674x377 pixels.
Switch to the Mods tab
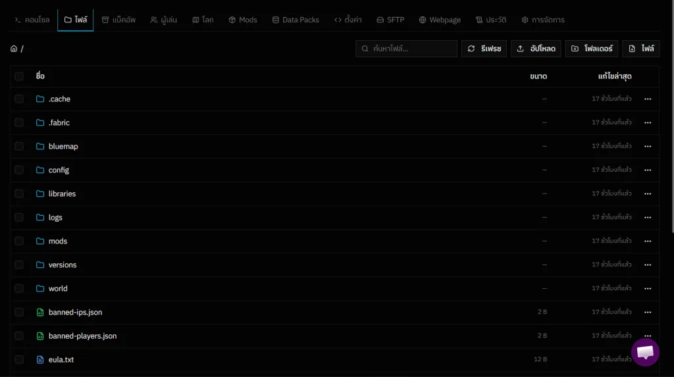(243, 20)
